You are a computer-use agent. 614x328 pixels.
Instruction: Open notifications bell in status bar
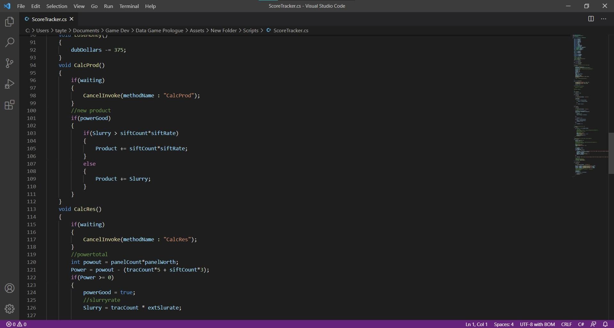coord(605,324)
